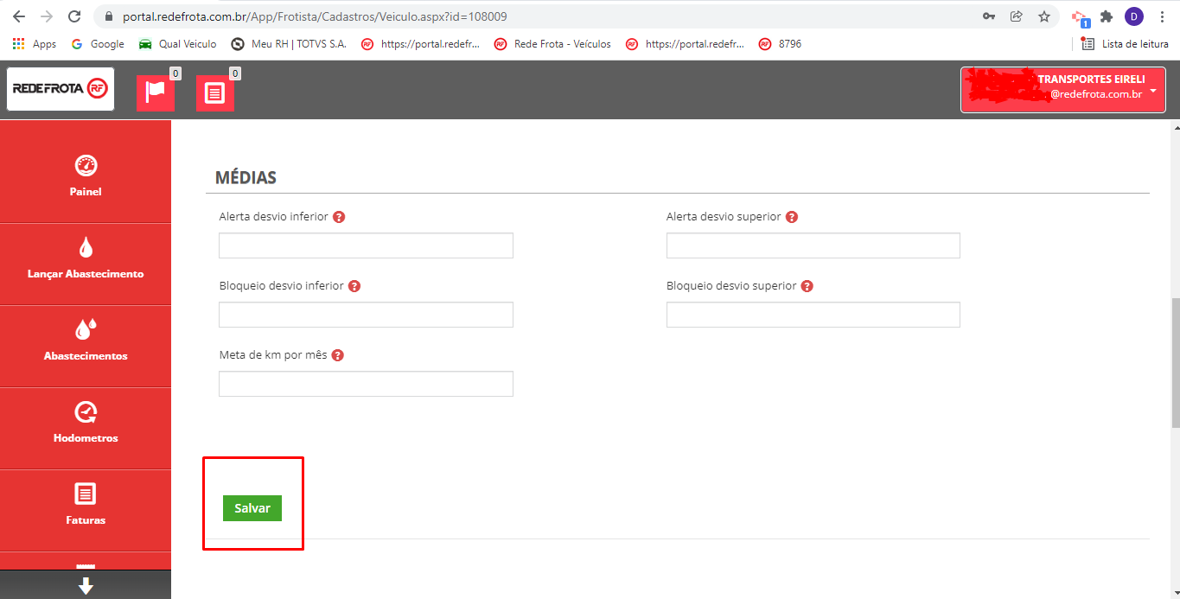Click help icon beside Alerta desvio inferior
The width and height of the screenshot is (1180, 599).
pos(339,217)
